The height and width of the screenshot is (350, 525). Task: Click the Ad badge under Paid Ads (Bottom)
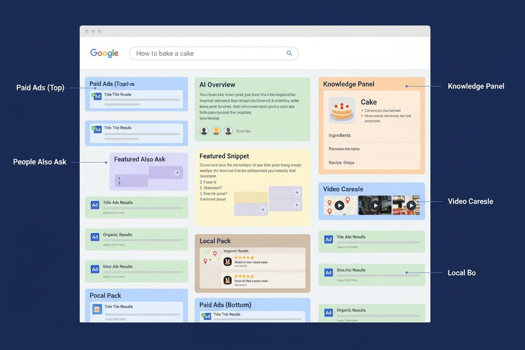coord(206,316)
